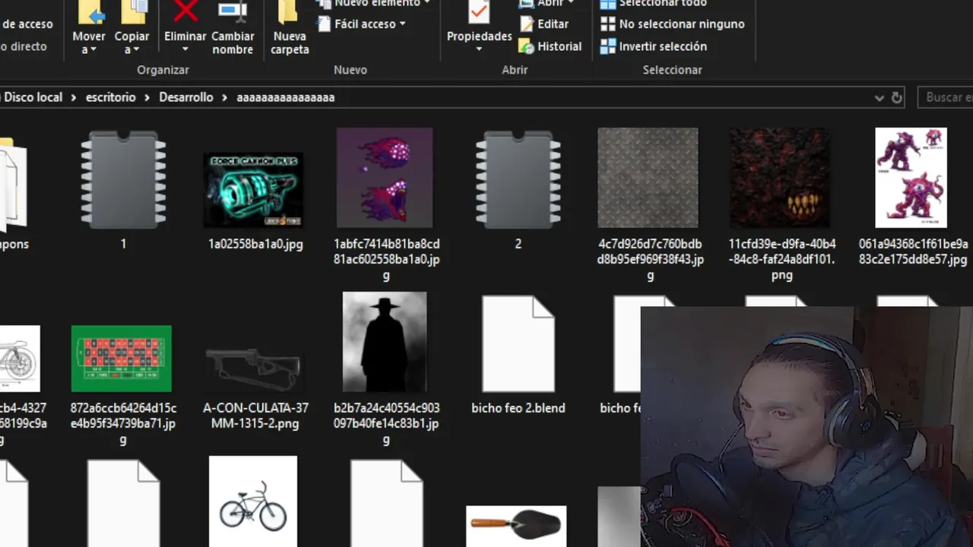The height and width of the screenshot is (547, 973).
Task: Click the red Eliminar X icon
Action: pos(185,11)
